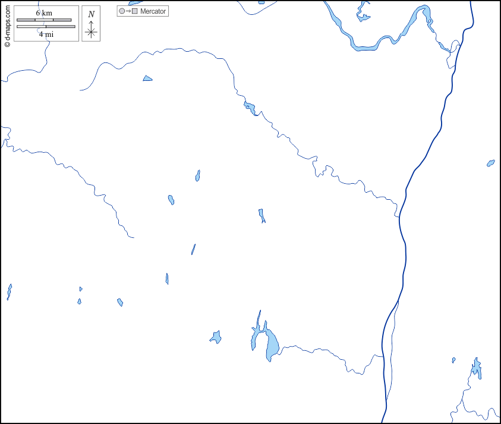The height and width of the screenshot is (424, 501).
Task: Click the circle icon in projection box
Action: tap(122, 11)
